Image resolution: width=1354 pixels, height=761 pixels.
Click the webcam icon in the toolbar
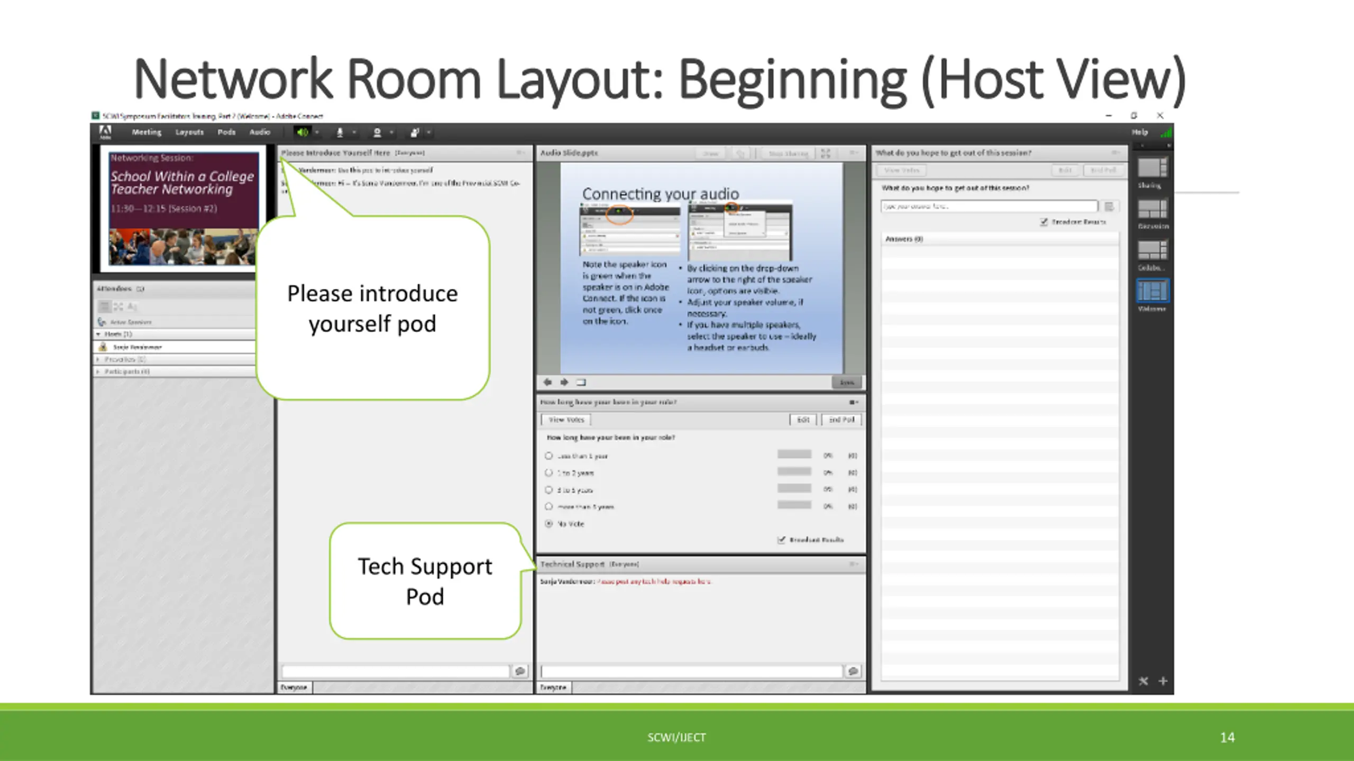[x=377, y=132]
